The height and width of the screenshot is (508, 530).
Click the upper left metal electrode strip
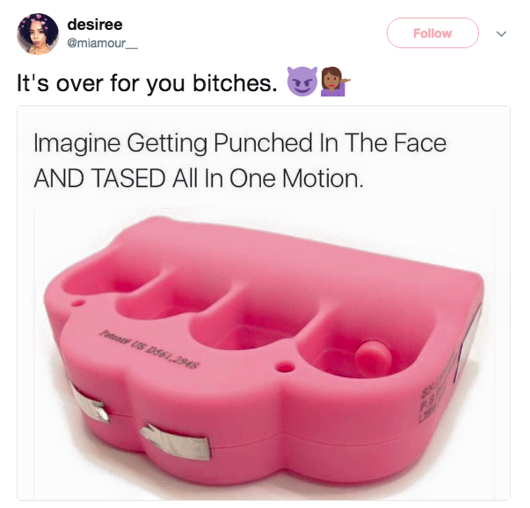[89, 402]
